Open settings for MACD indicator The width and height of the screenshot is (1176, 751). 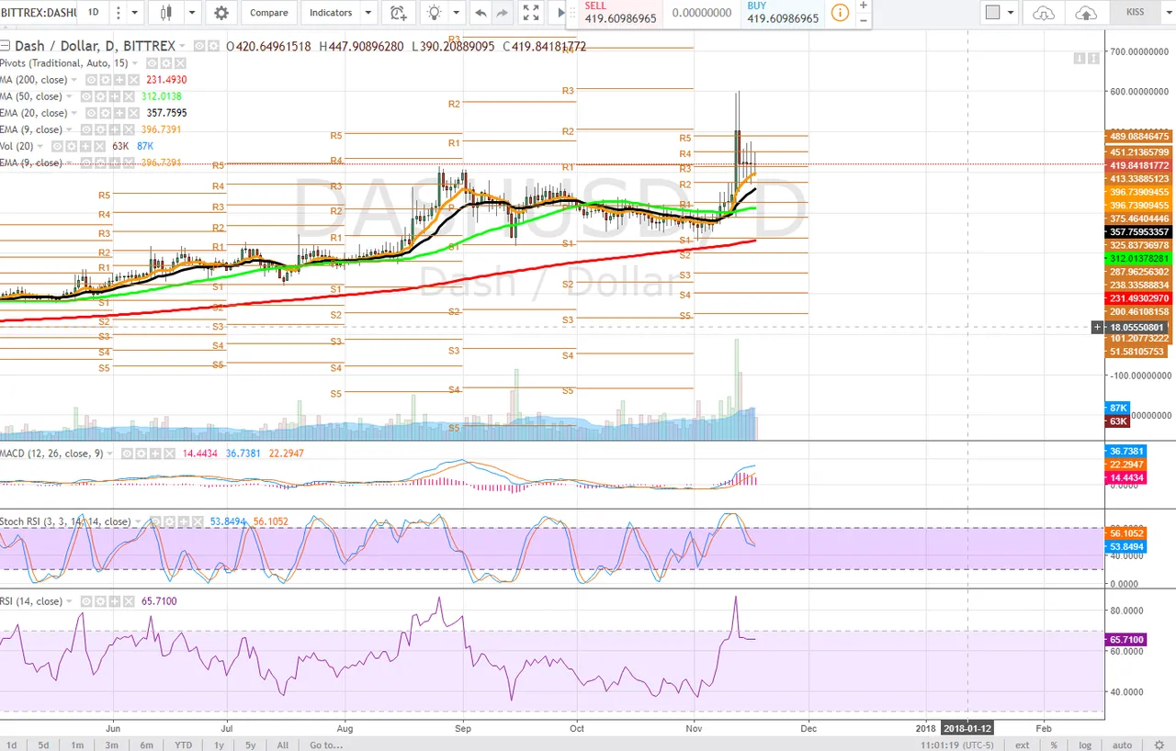click(x=141, y=454)
